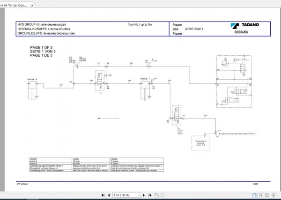
Task: Click the previous view icon
Action: coord(156,195)
